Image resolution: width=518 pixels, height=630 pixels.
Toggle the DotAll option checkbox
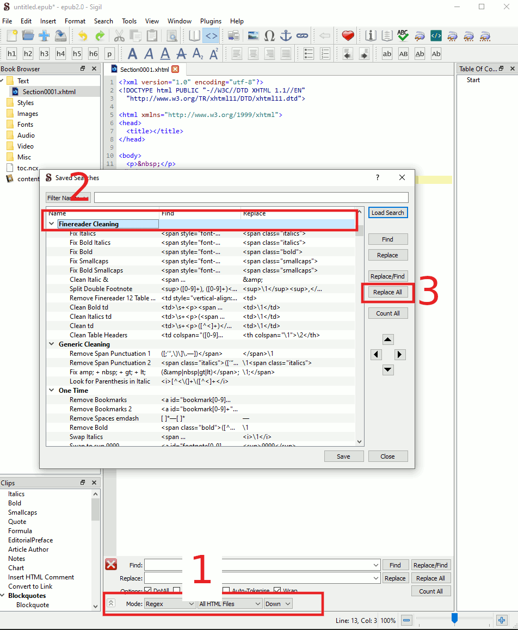click(x=147, y=590)
